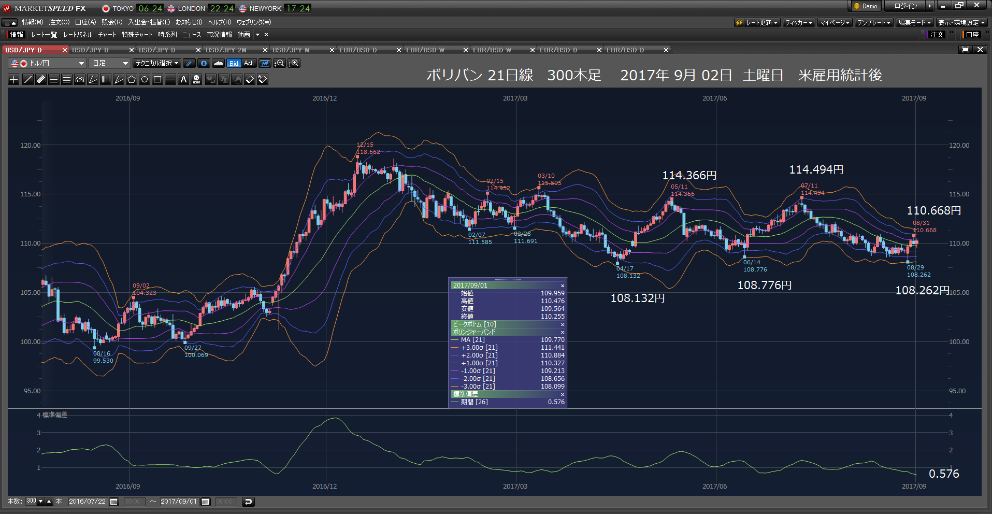992x514 pixels.
Task: Open the マイページ dropdown
Action: click(835, 23)
